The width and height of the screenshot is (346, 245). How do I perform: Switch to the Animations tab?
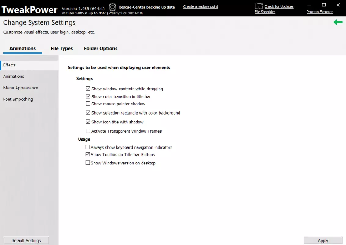point(23,48)
